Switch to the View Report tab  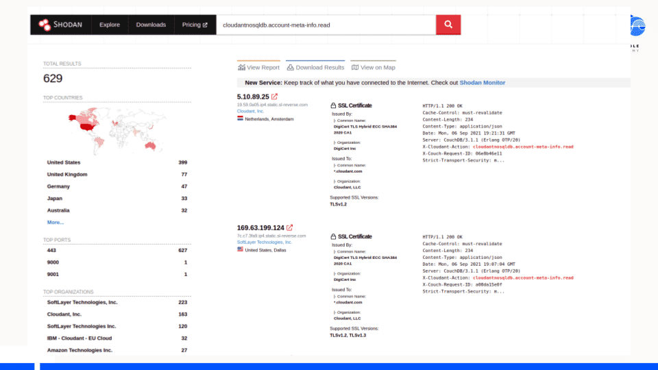tap(258, 67)
